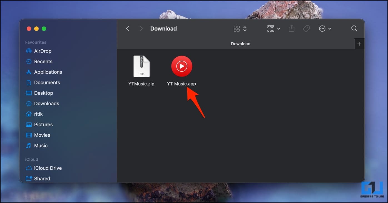Image resolution: width=388 pixels, height=203 pixels.
Task: Select the YT Music.app icon
Action: coord(182,66)
